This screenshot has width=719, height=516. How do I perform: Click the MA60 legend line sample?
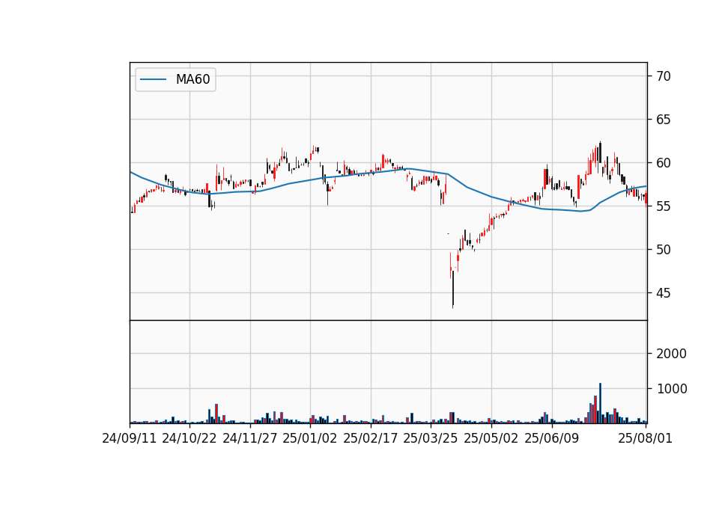point(153,79)
